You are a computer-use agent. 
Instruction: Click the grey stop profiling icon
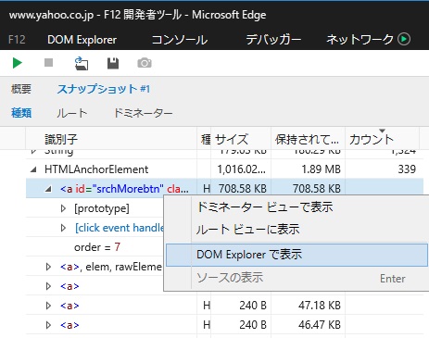(48, 63)
